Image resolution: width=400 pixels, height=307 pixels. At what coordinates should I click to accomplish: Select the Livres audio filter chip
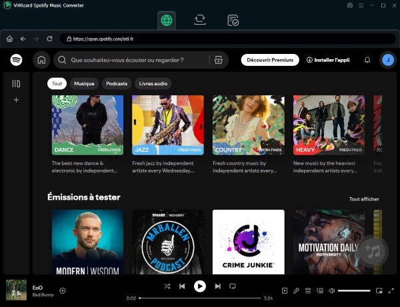coord(153,83)
